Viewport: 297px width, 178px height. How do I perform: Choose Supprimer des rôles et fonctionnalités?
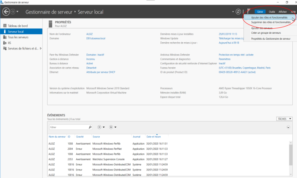point(271,22)
